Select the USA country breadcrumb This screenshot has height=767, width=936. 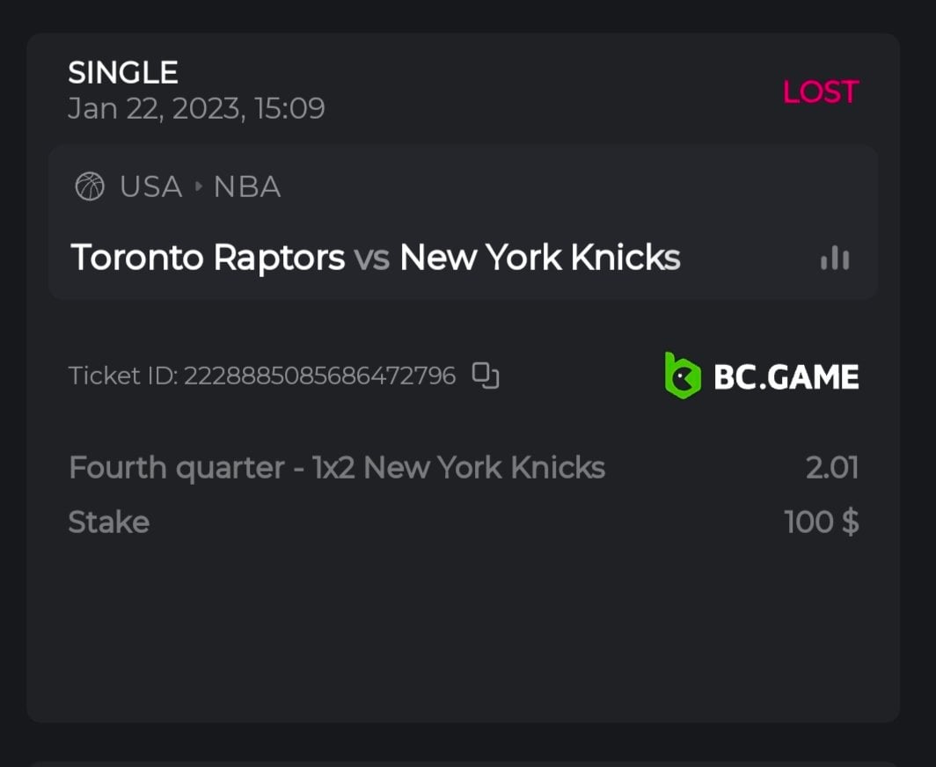point(151,186)
